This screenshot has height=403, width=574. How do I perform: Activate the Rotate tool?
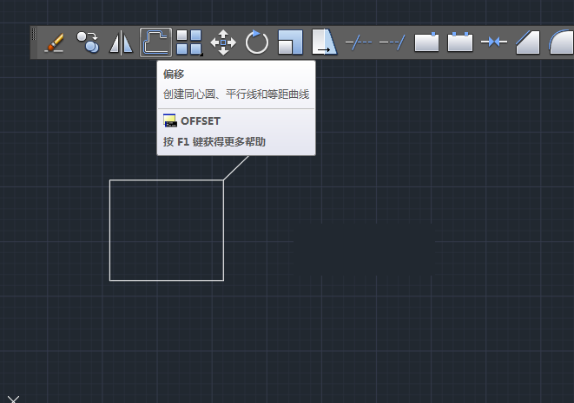[257, 42]
